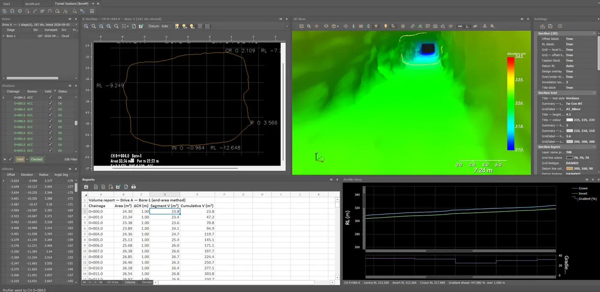Click the Edit Filter button

click(x=71, y=159)
